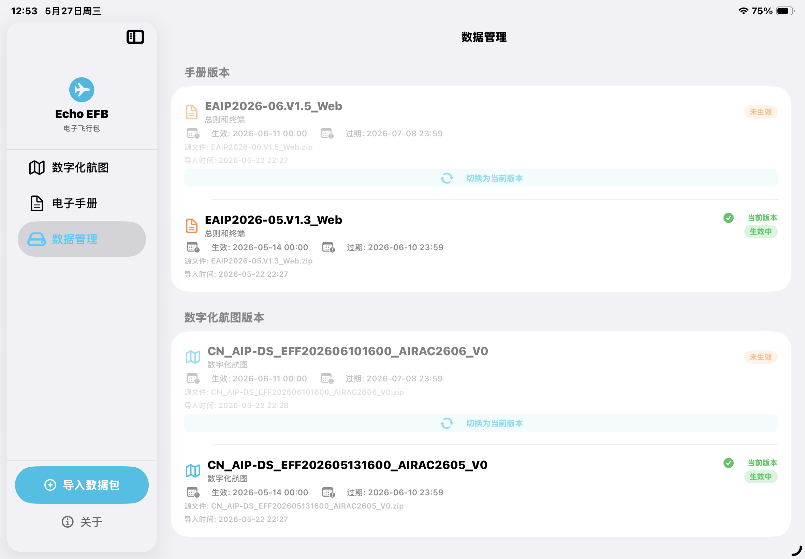This screenshot has width=805, height=559.
Task: Click refresh icon in the EAIP2026-06 switch button
Action: pyautogui.click(x=447, y=178)
